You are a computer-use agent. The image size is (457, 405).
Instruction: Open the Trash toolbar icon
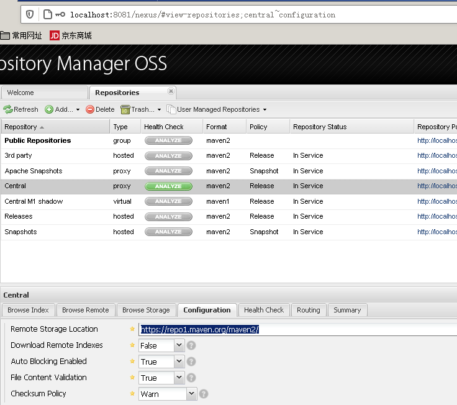[125, 109]
